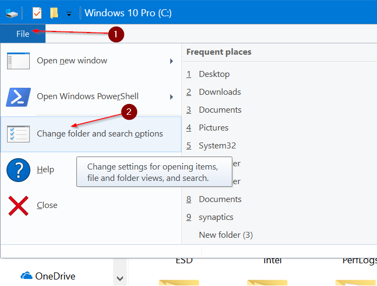The width and height of the screenshot is (377, 286).
Task: Select Open new window
Action: [x=91, y=61]
